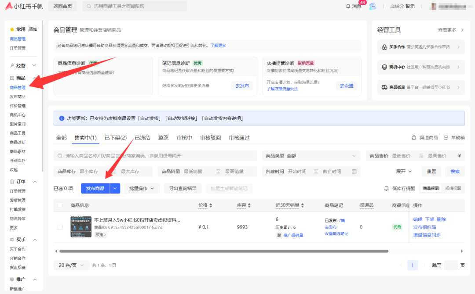Switch to 规格视图 view toggle

click(x=453, y=188)
